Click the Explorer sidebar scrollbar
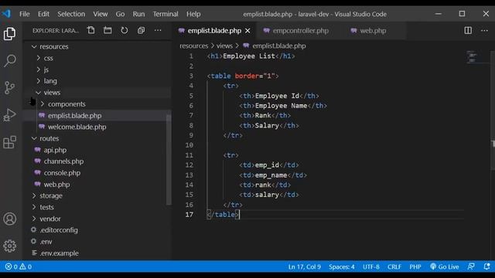 [169, 160]
